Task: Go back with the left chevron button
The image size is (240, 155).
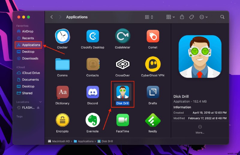Action: [52, 17]
